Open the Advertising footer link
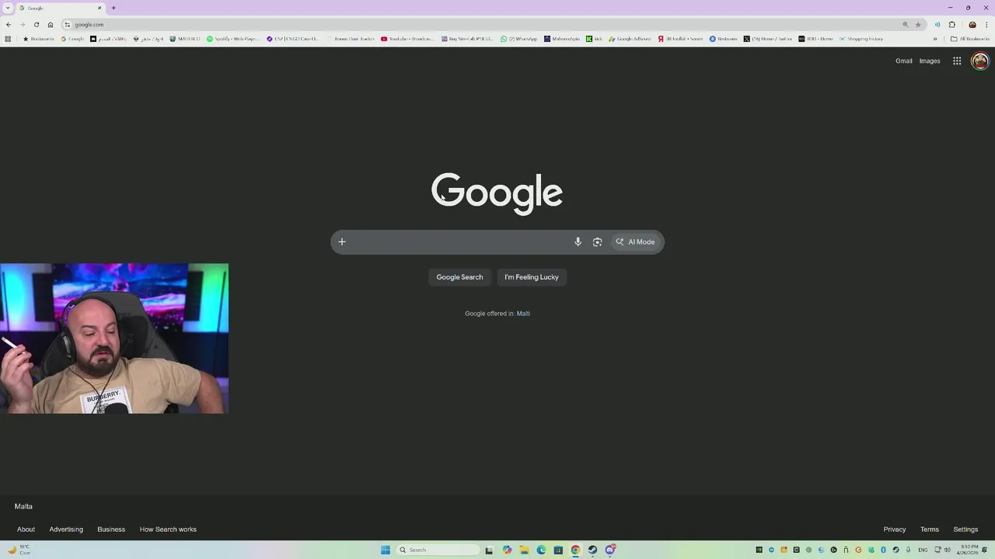Viewport: 995px width, 559px height. [66, 529]
